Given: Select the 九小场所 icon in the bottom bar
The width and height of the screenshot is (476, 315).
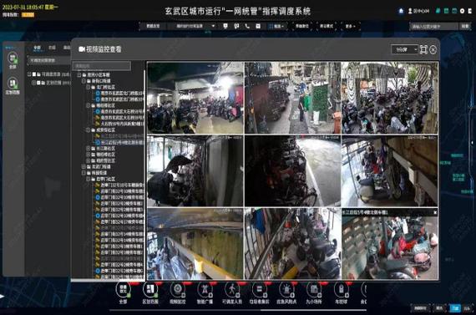Looking at the screenshot, I should point(314,289).
